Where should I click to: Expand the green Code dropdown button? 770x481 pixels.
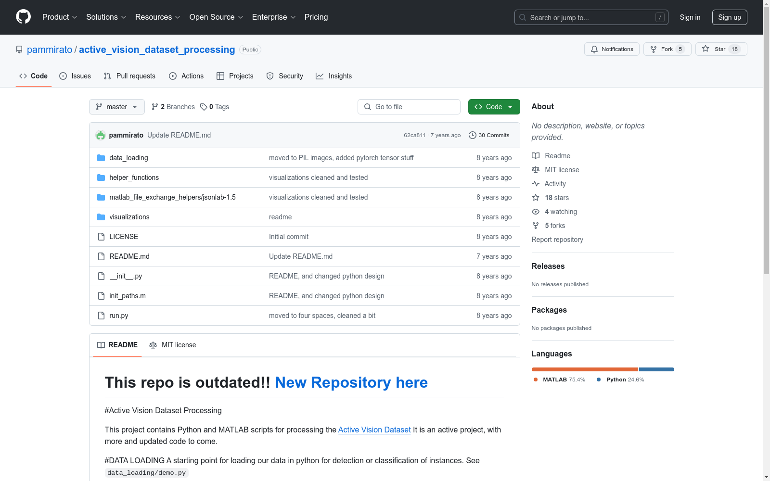point(494,107)
